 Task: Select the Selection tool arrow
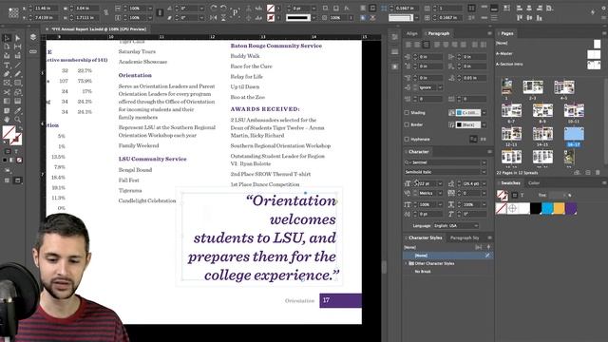point(7,38)
